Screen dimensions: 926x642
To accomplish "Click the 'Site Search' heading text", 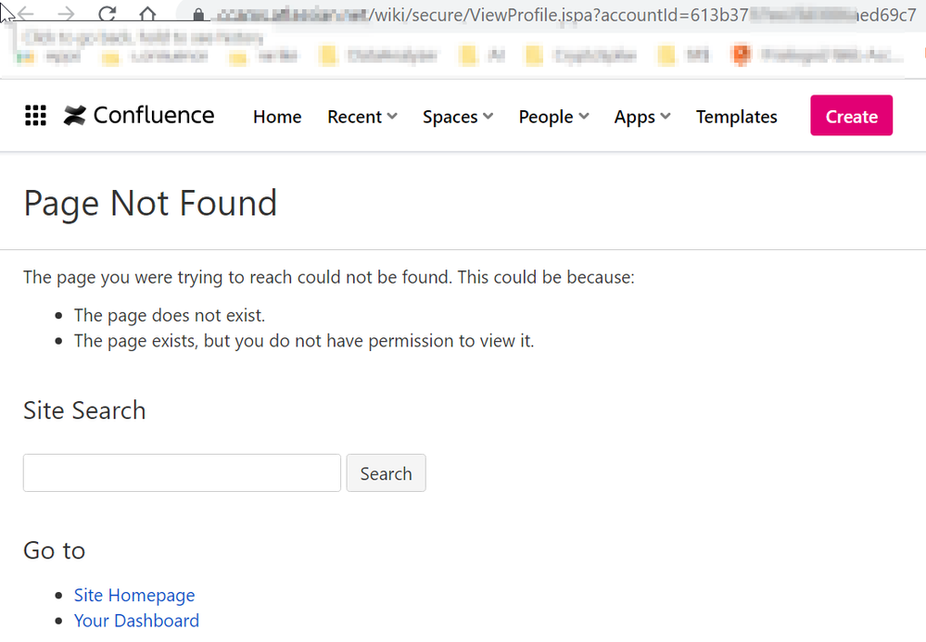I will 84,410.
